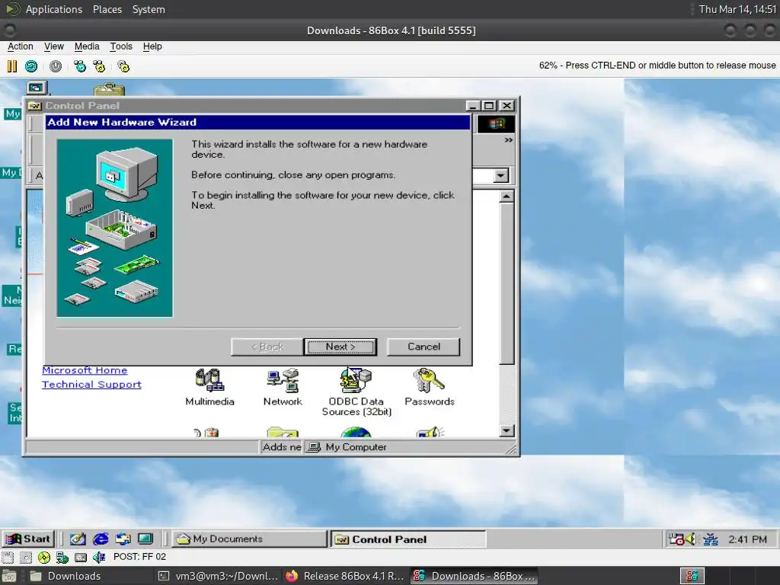Click the View Channels Quick Launch icon
Image resolution: width=780 pixels, height=585 pixels.
pos(145,539)
